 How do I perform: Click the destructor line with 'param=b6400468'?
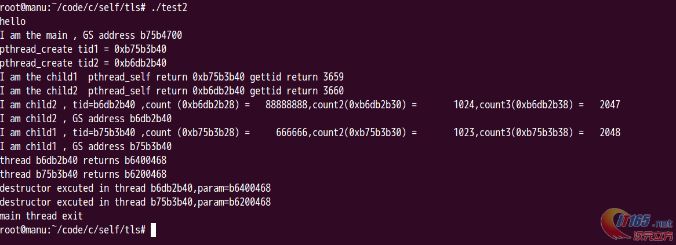[x=135, y=188]
